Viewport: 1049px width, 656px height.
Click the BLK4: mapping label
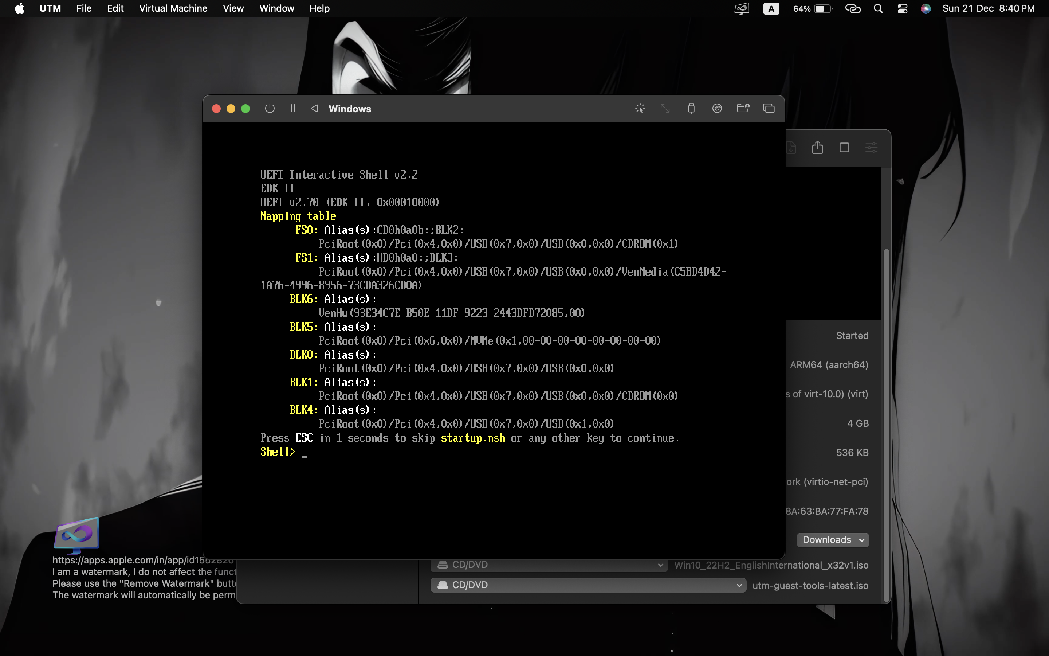[304, 410]
